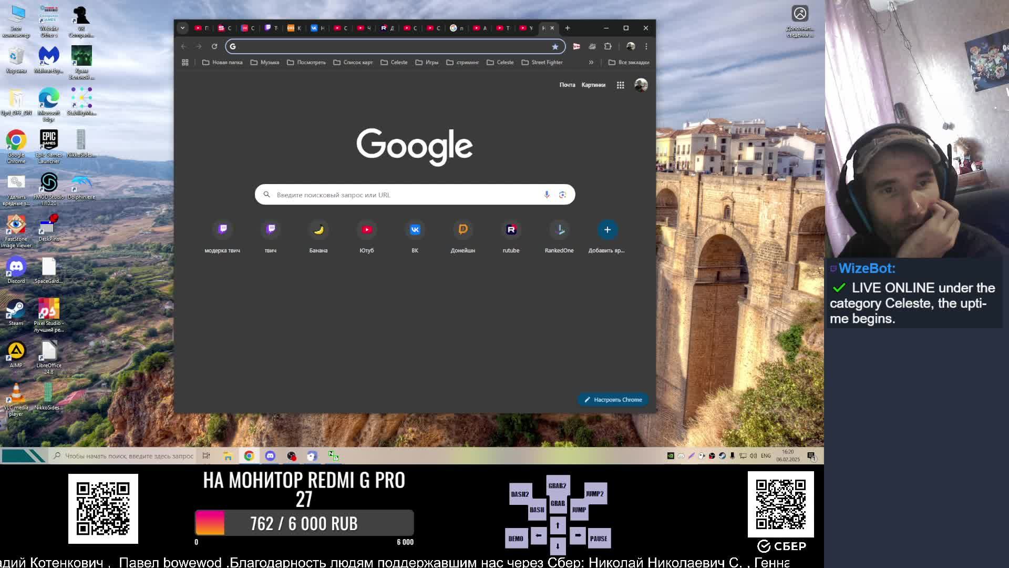
Task: Click the Discord icon in taskbar
Action: tap(270, 455)
